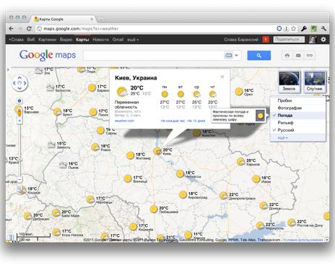Viewport: 335px width, 268px height.
Task: Click the Харьков 20°C weather icon
Action: pyautogui.click(x=241, y=162)
